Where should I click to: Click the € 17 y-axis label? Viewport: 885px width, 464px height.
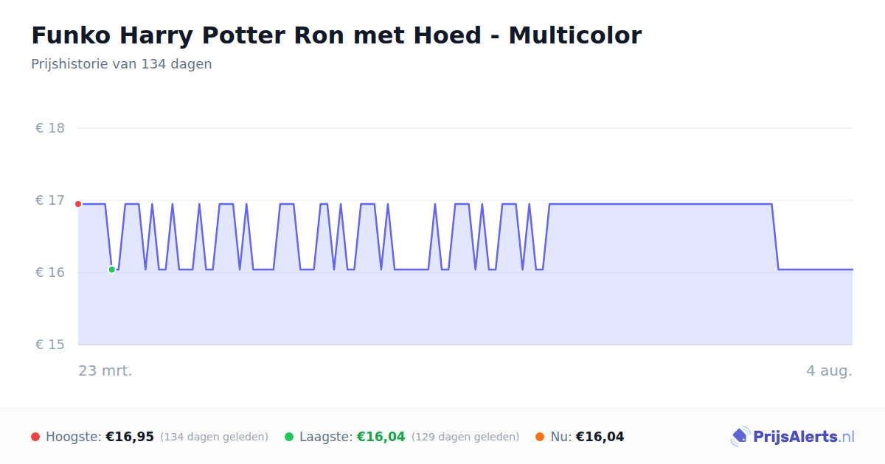[50, 200]
